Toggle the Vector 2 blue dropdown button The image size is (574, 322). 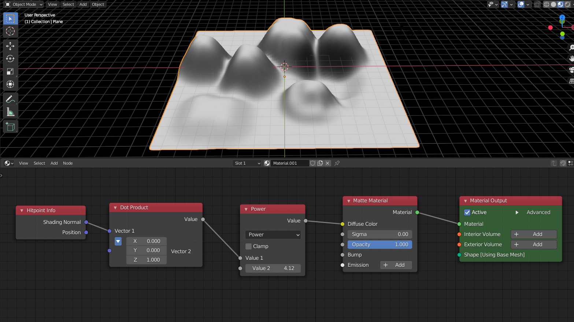click(x=118, y=241)
